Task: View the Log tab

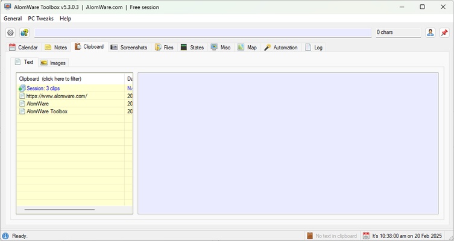Action: tap(314, 48)
